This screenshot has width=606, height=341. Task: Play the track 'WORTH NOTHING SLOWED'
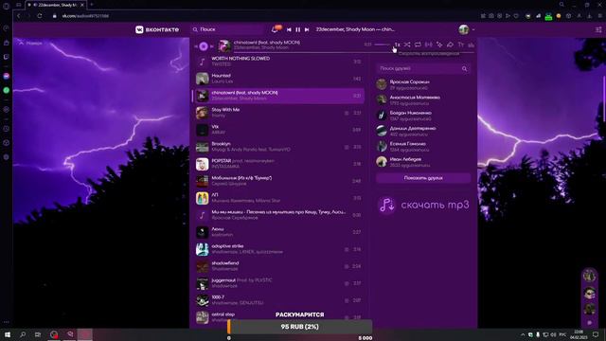[x=277, y=62]
